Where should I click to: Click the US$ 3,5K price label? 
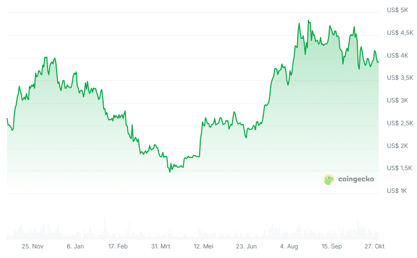point(400,78)
